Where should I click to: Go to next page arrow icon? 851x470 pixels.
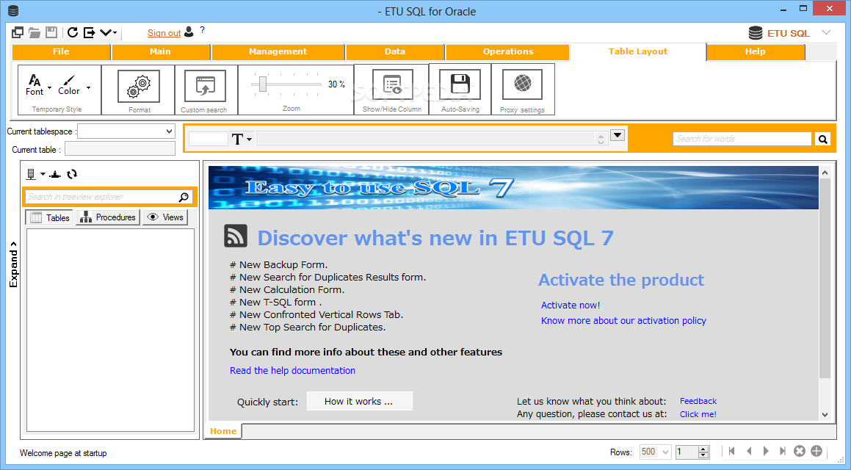[x=766, y=451]
